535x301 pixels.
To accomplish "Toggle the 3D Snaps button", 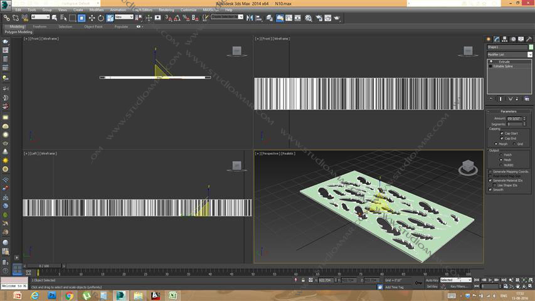I will point(168,18).
